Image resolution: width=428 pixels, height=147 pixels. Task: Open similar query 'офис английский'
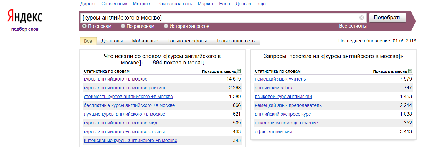click(x=273, y=132)
